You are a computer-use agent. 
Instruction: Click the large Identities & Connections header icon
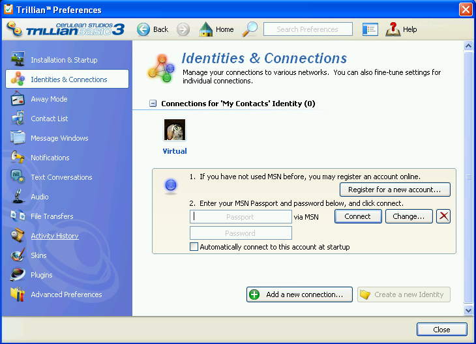tap(162, 68)
